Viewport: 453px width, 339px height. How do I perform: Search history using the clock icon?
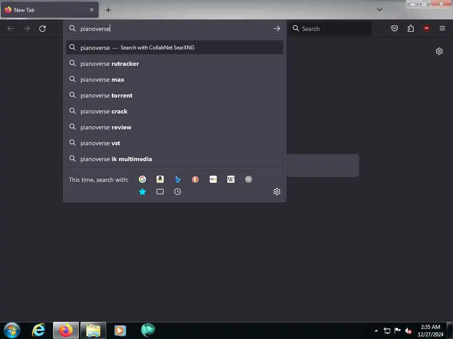(178, 192)
